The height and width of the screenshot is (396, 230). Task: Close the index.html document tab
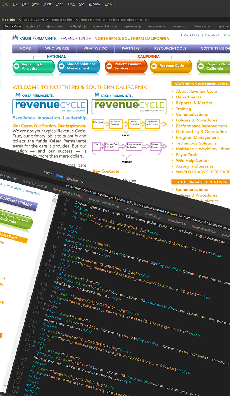[20, 20]
